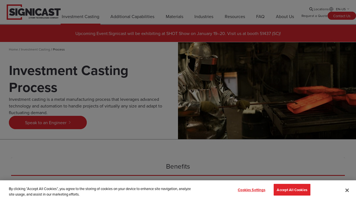Viewport: 356px width, 200px height.
Task: Go to Home breadcrumb
Action: [13, 49]
